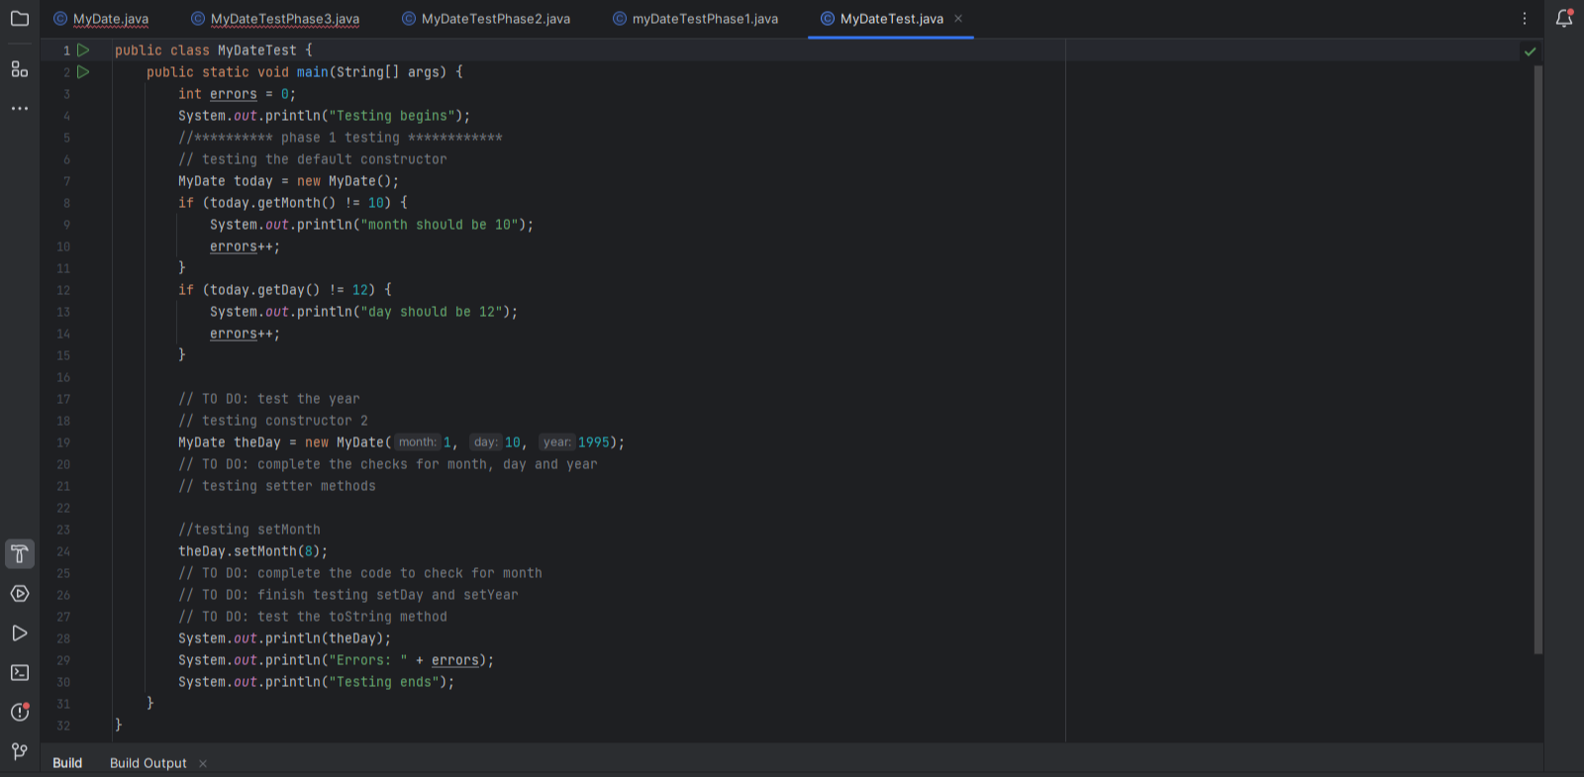Open the Build tool window hammer icon

[x=19, y=553]
